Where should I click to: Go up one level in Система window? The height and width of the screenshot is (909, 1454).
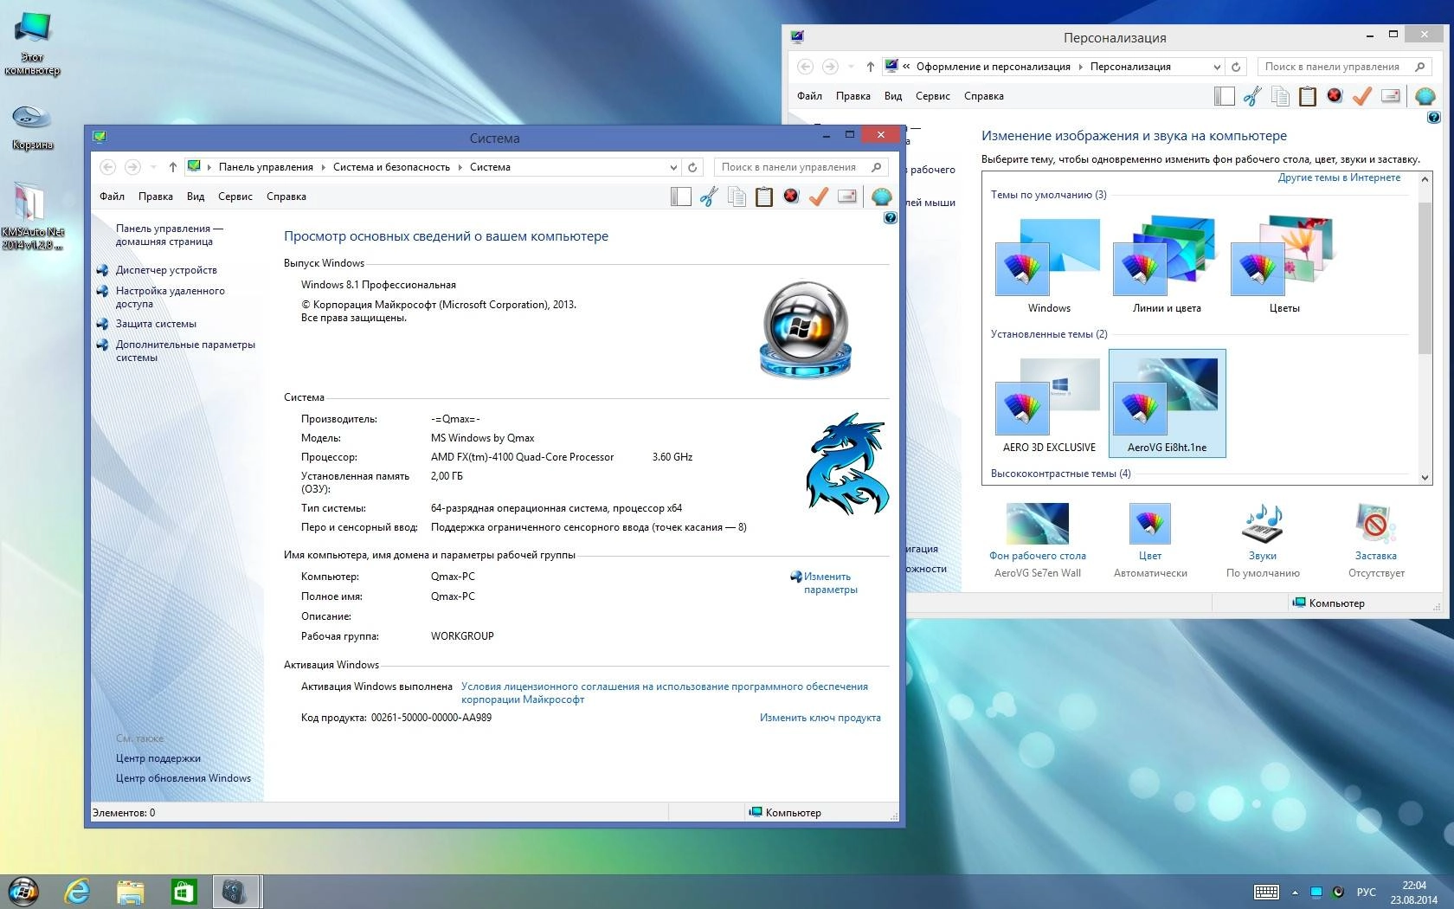[173, 167]
